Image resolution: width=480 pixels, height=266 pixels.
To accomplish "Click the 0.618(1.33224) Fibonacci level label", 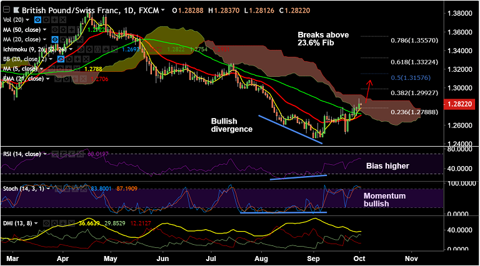I will (414, 62).
